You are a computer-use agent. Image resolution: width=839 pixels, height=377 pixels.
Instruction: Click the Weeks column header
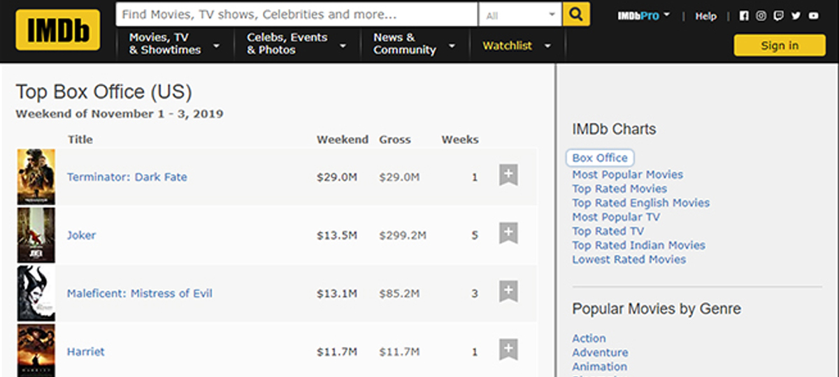(x=460, y=140)
